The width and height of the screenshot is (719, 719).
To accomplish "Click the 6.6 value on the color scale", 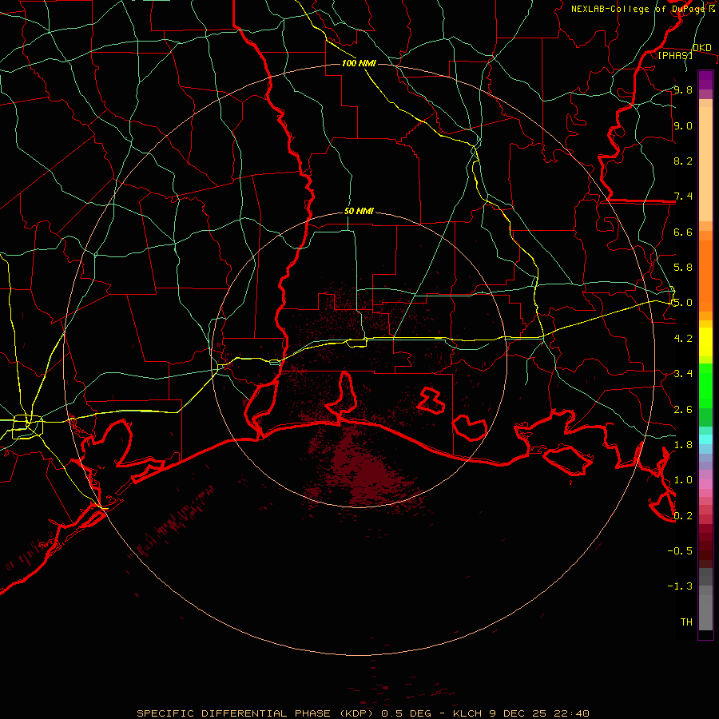I will click(x=683, y=232).
